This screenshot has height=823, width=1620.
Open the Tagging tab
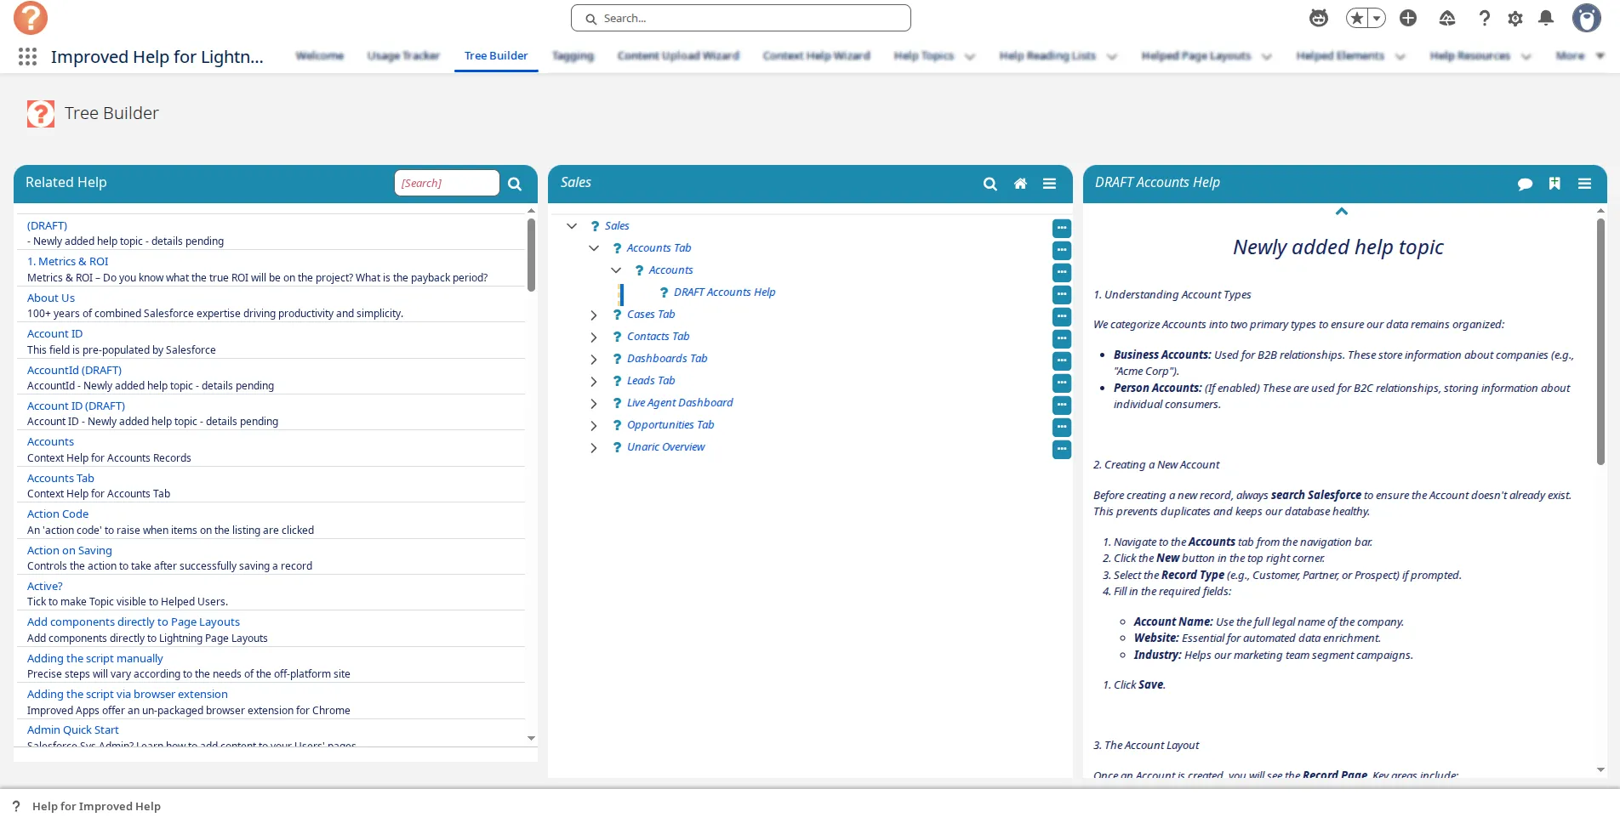573,56
